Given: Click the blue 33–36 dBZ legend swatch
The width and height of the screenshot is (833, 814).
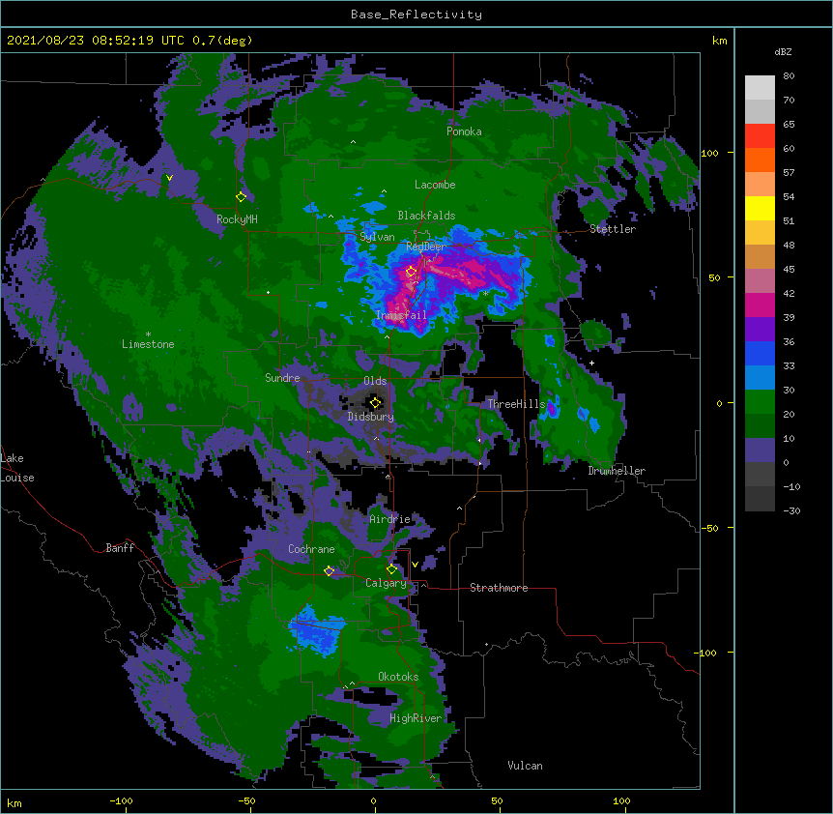Looking at the screenshot, I should click(x=760, y=353).
